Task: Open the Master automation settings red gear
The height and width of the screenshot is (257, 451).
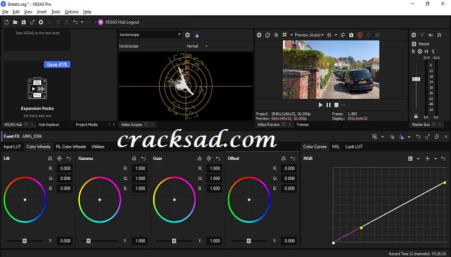Action: click(x=420, y=51)
